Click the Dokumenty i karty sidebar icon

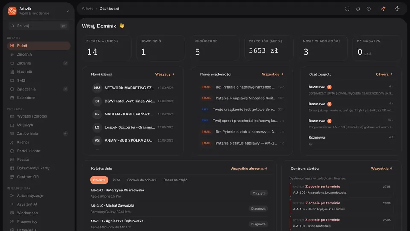click(x=12, y=168)
